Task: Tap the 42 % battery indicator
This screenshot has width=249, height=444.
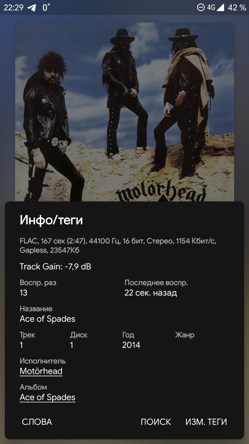Action: pos(237,7)
